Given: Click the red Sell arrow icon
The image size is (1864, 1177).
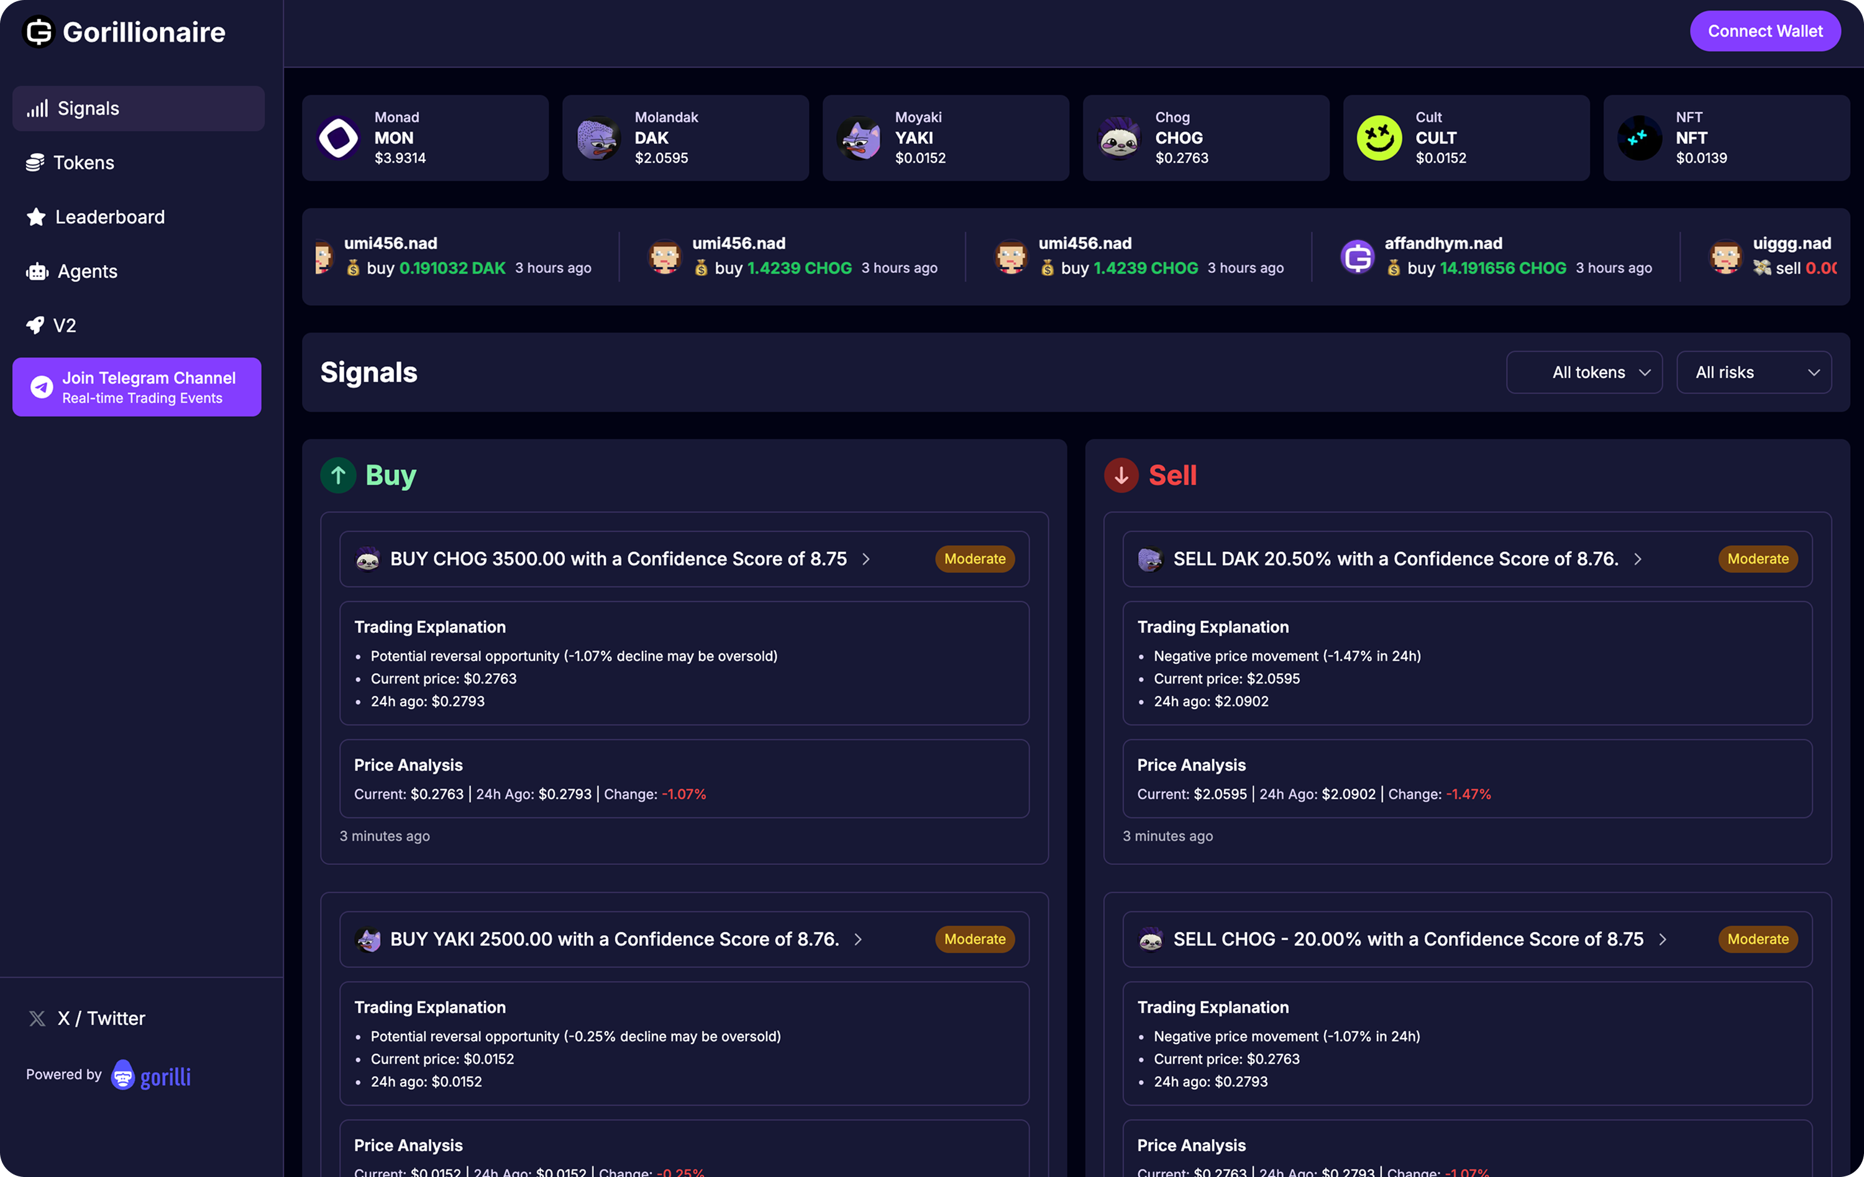Looking at the screenshot, I should tap(1121, 475).
